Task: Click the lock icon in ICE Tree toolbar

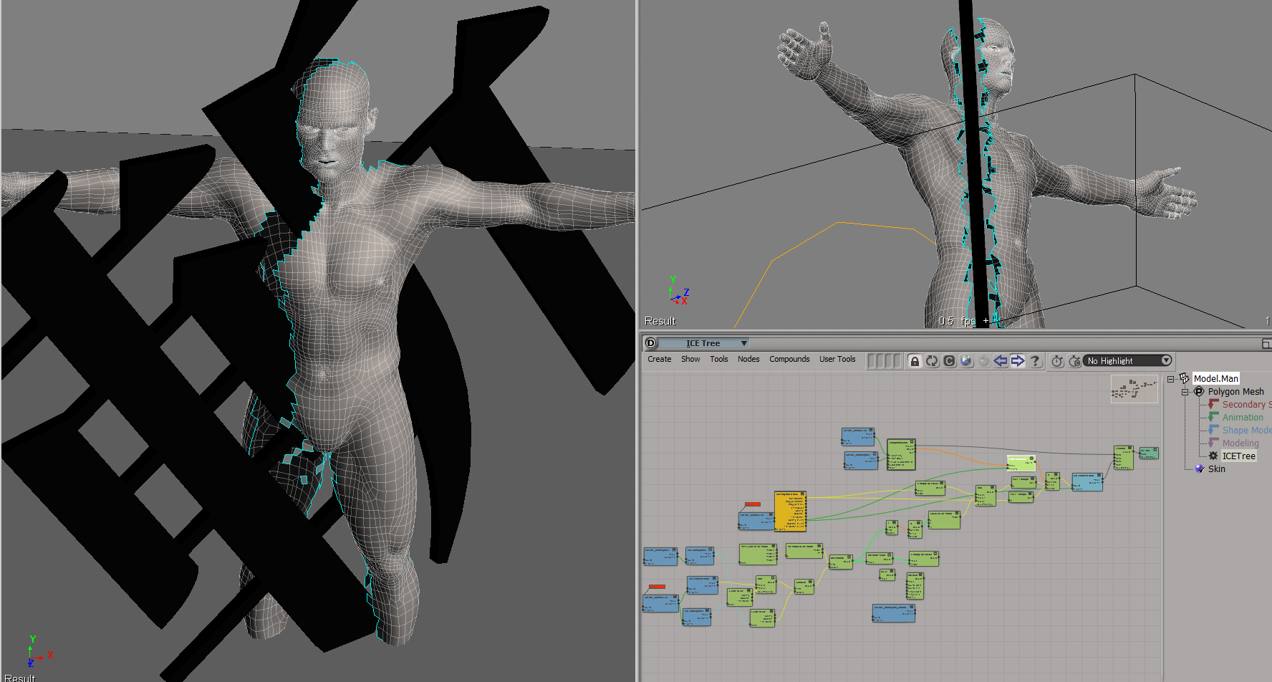Action: pyautogui.click(x=915, y=361)
